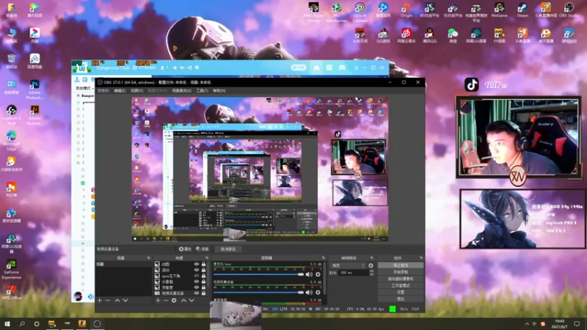Mute the 麦克风/Aux speaker icon
587x330 pixels.
[309, 274]
